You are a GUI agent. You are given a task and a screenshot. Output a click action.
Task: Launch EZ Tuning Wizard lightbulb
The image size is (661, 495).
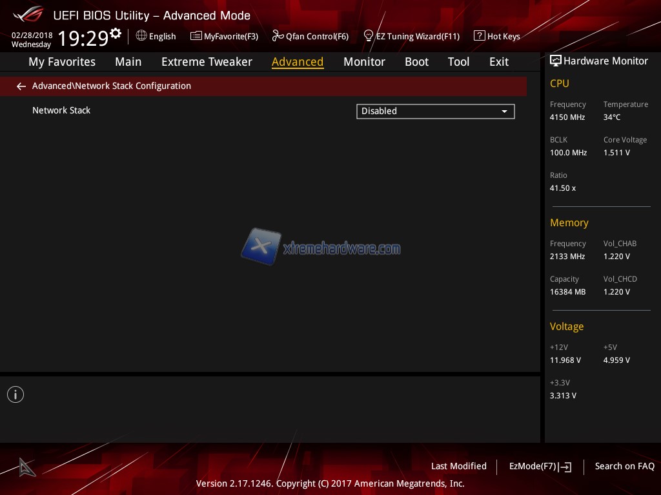click(369, 36)
